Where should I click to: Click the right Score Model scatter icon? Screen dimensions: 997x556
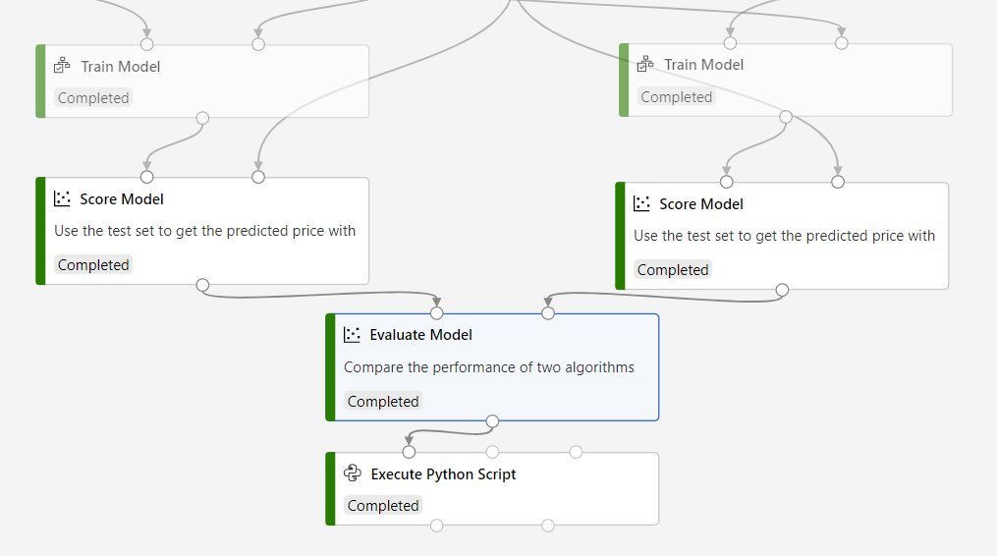(x=642, y=203)
